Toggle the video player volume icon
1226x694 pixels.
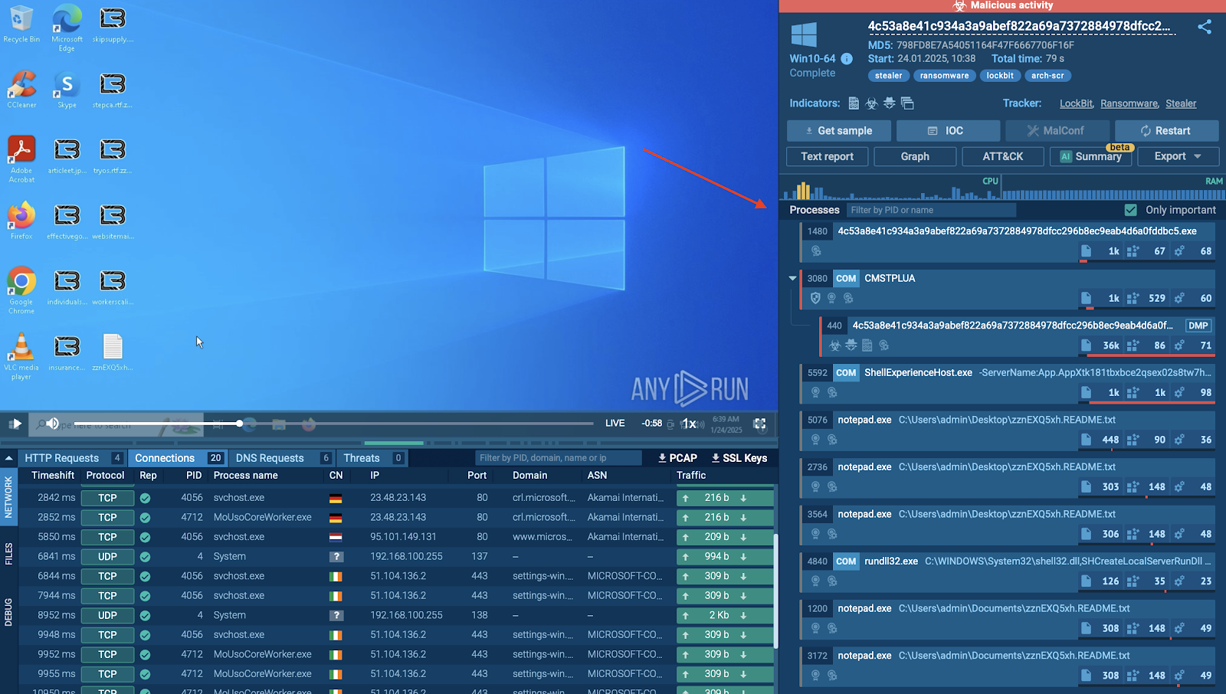53,424
